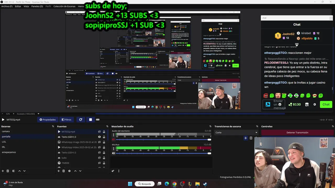Remove transition with the trash icon
This screenshot has height=188, width=335.
click(x=251, y=138)
